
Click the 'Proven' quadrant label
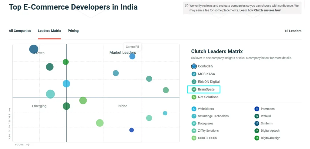pyautogui.click(x=39, y=53)
